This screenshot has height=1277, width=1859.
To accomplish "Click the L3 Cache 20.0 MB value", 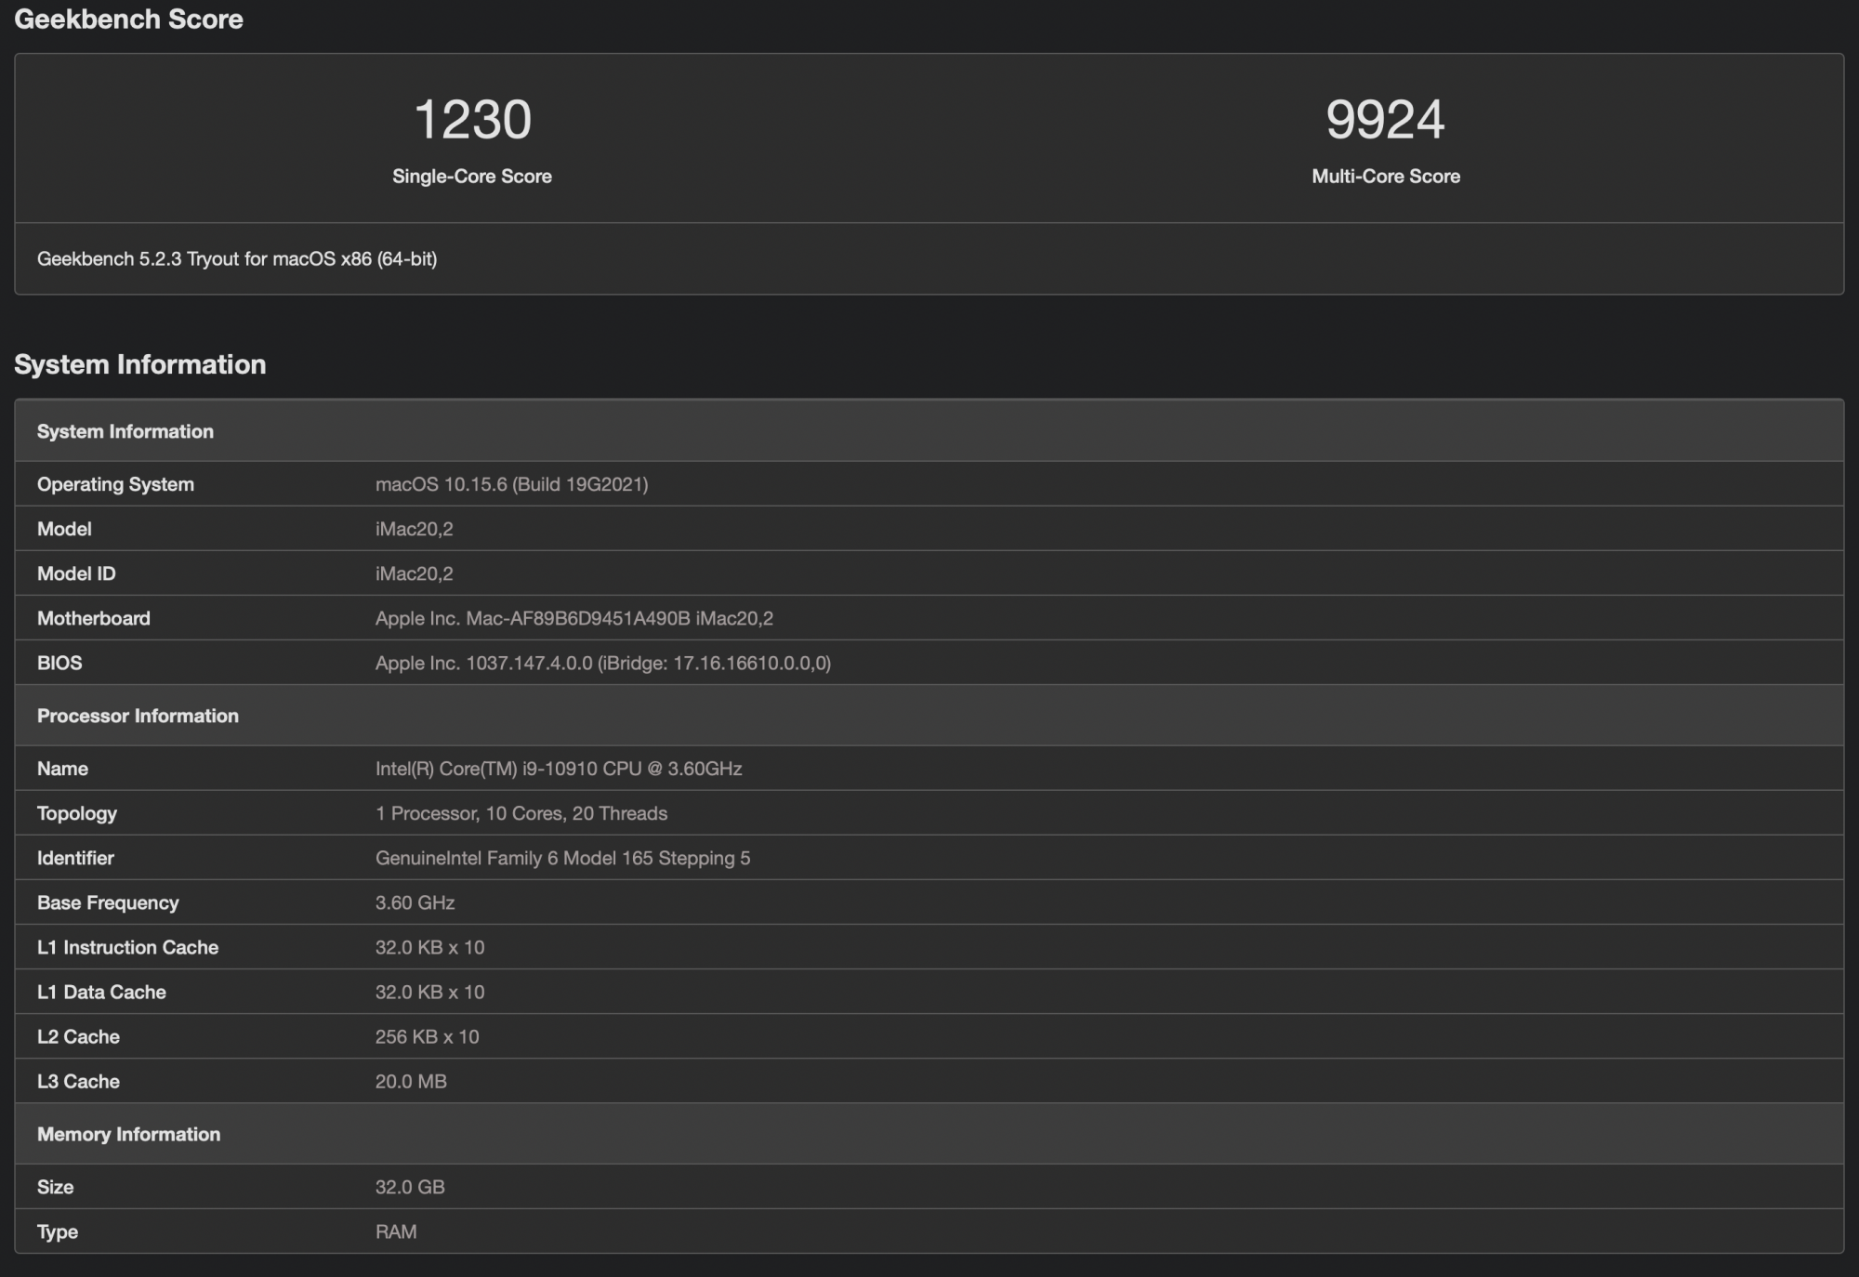I will point(411,1081).
